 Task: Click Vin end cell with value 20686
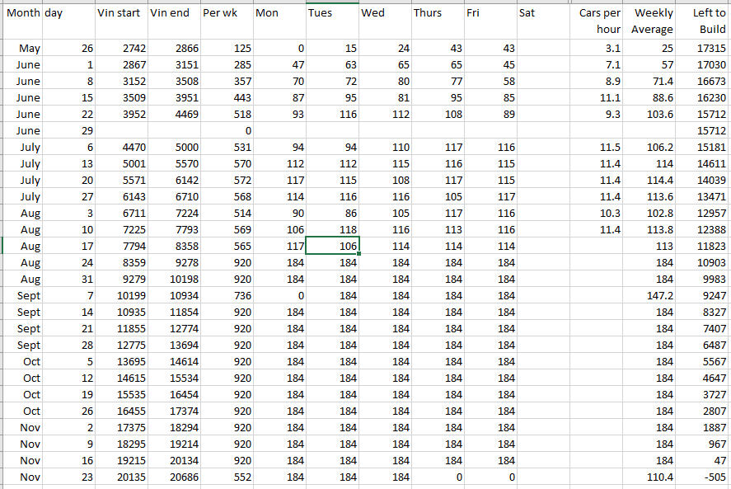(174, 477)
